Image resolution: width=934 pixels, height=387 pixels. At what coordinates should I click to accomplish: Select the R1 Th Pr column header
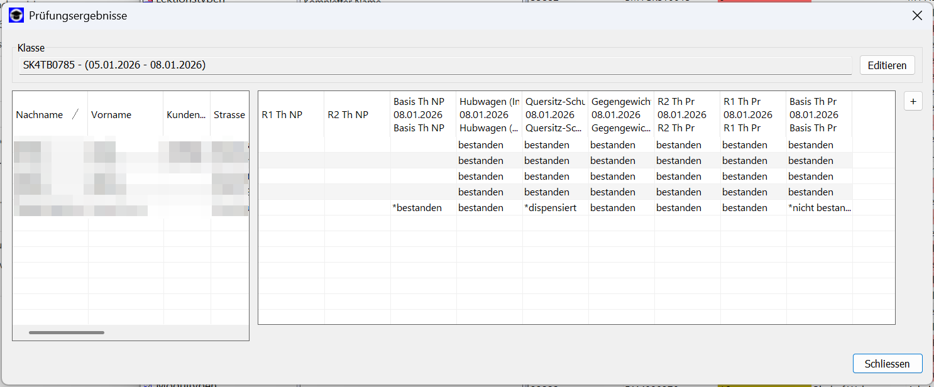[x=753, y=114]
